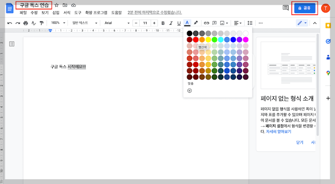
Task: Toggle italic formatting
Action: pyautogui.click(x=171, y=23)
